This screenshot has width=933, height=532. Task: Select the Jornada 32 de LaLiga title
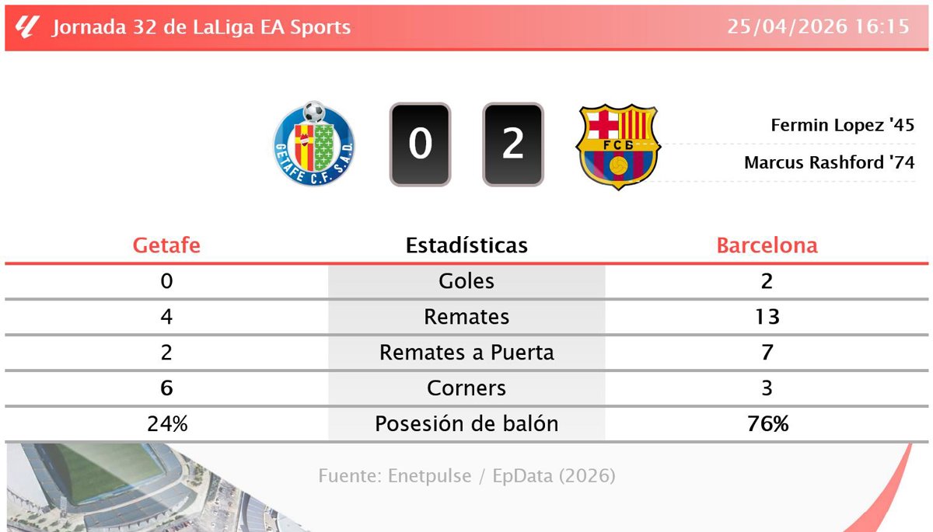(201, 27)
